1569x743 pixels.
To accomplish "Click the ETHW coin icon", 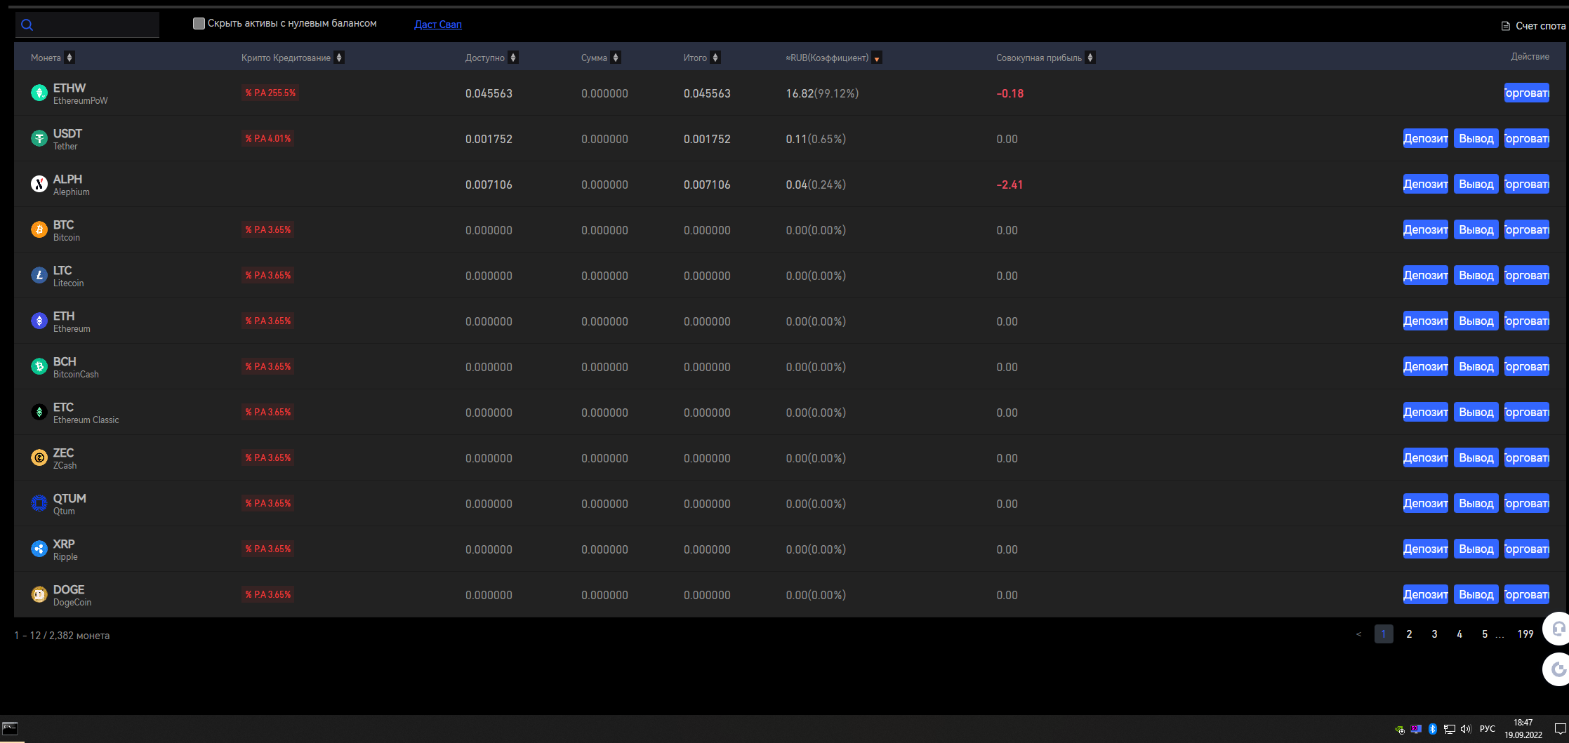I will tap(39, 93).
